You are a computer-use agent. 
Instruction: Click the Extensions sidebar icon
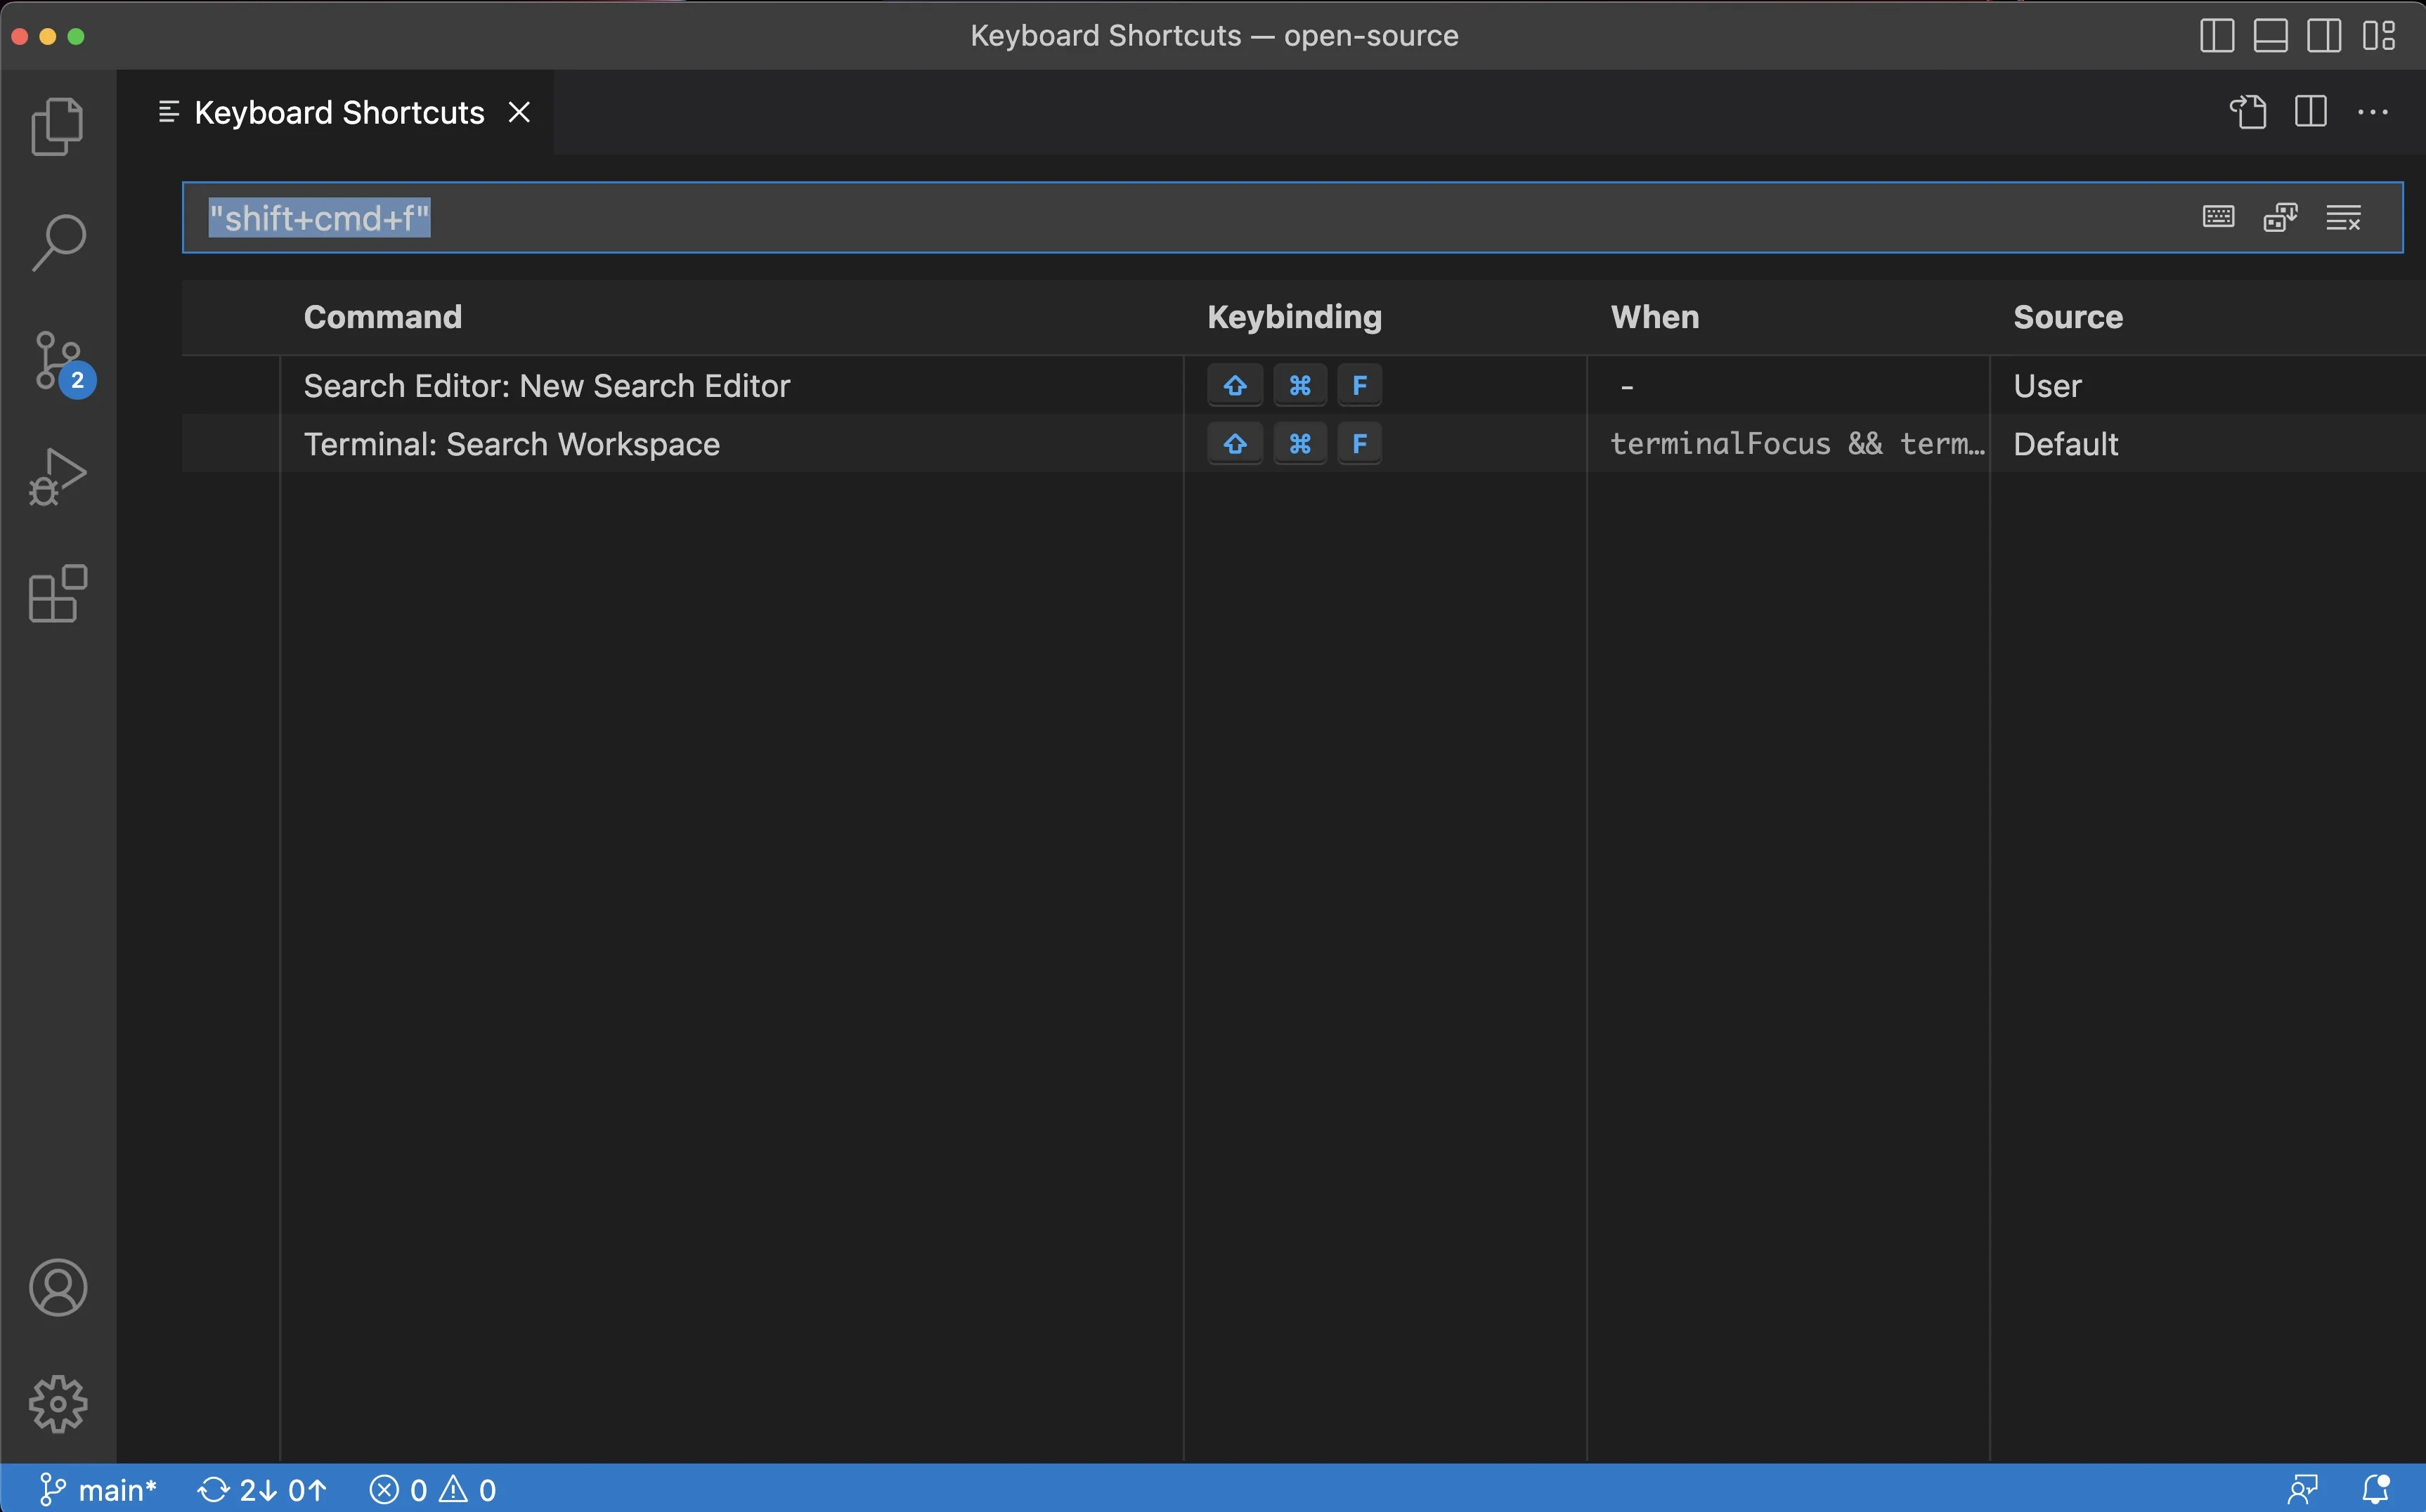[x=58, y=594]
